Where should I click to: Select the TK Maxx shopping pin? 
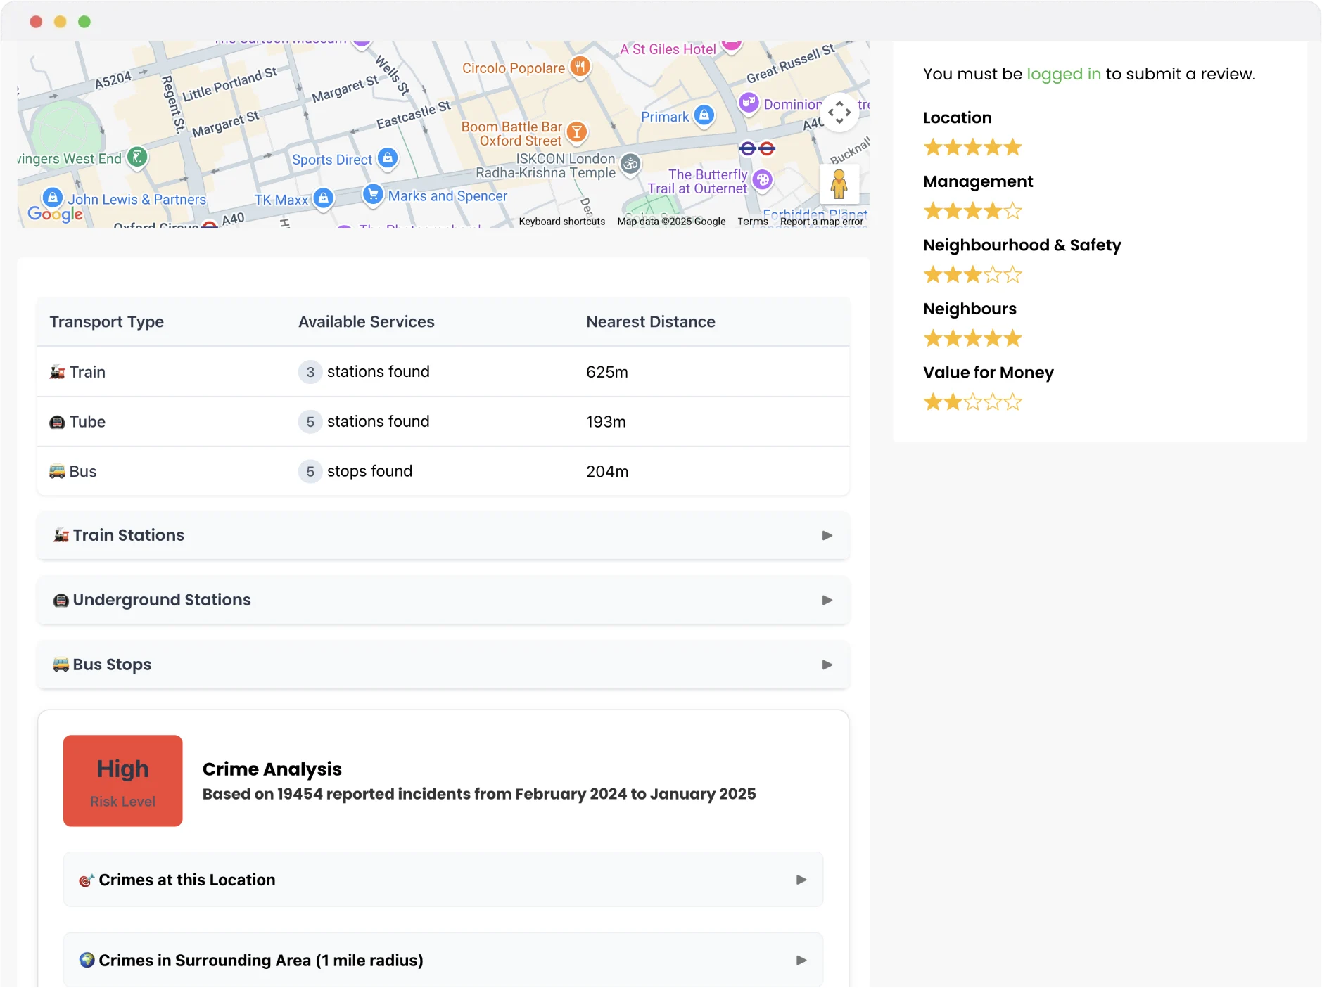[x=323, y=198]
